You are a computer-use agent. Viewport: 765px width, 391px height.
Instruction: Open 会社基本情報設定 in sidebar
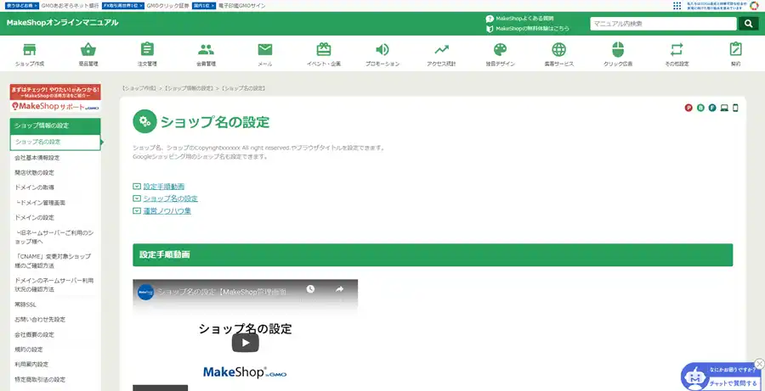37,158
